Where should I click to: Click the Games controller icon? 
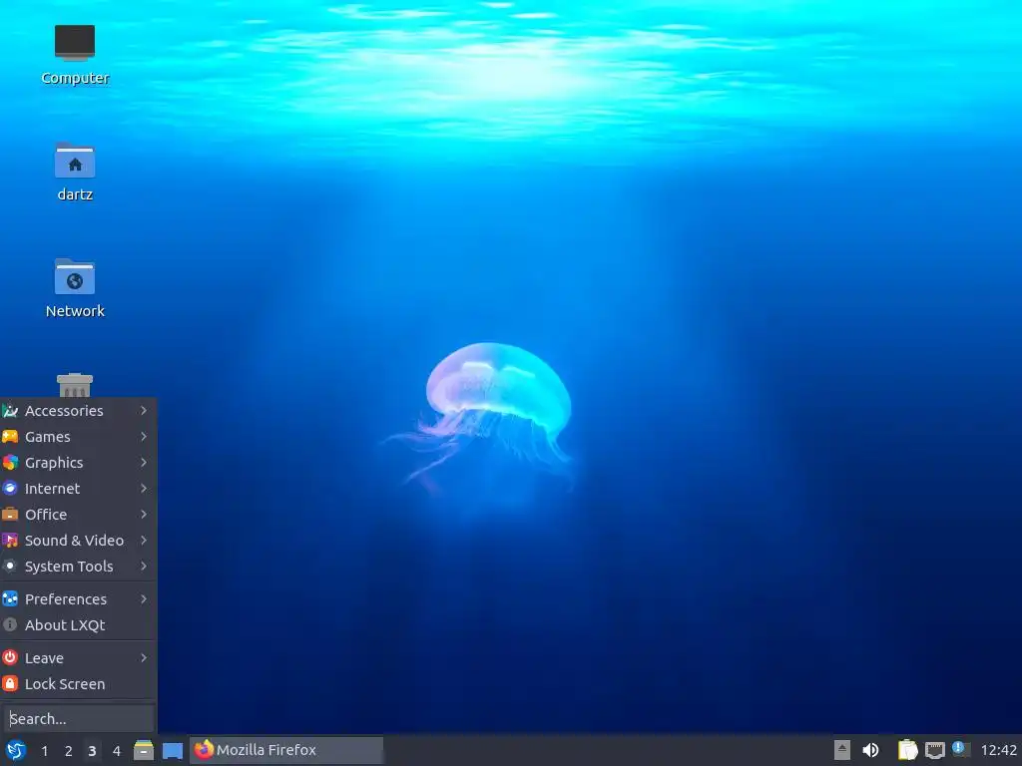coord(10,437)
